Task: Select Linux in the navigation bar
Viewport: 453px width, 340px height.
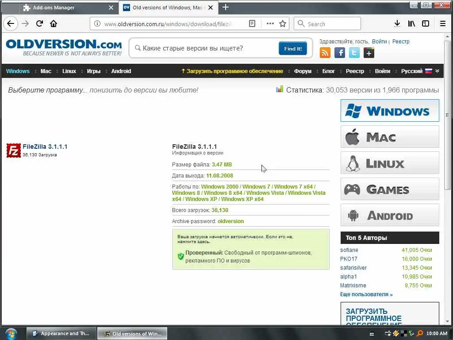Action: [69, 71]
